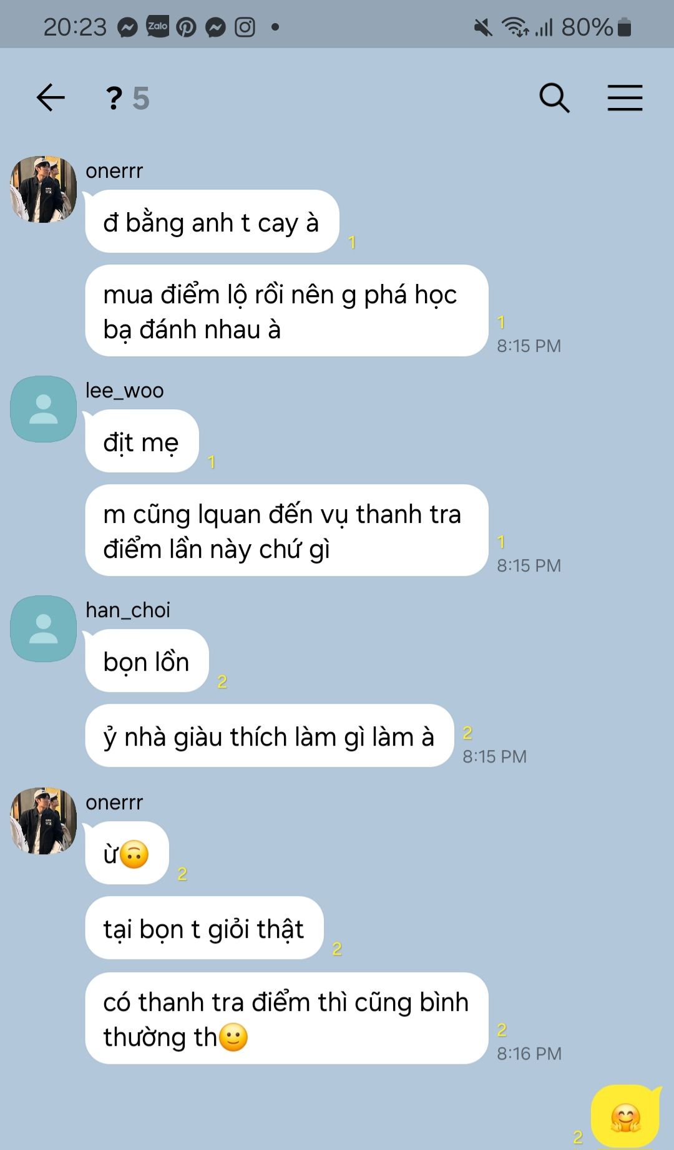
Task: Tap the chat title "? 5"
Action: coord(127,98)
